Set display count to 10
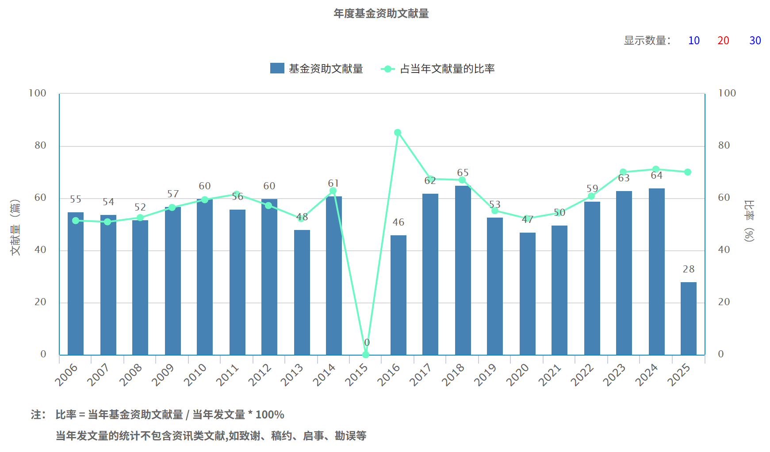Image resolution: width=770 pixels, height=452 pixels. tap(693, 41)
